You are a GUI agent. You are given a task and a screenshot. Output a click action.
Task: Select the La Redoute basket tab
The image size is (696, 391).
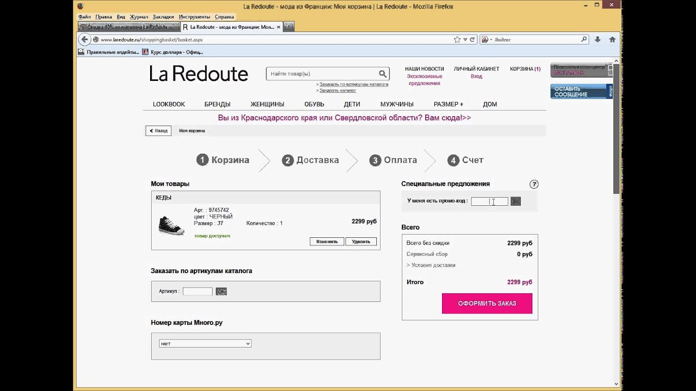coord(231,27)
